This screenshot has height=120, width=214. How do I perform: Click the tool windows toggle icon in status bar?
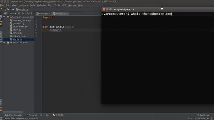click(x=1, y=119)
